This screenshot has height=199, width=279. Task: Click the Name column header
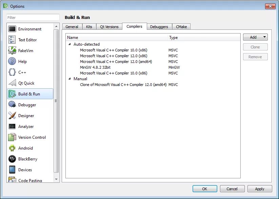click(117, 38)
